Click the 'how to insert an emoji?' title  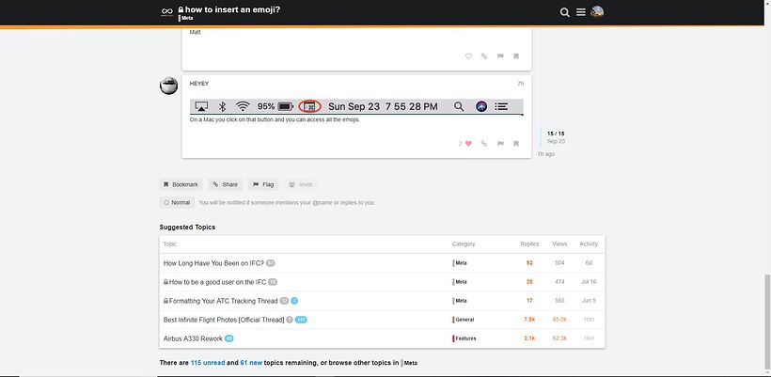tap(232, 8)
